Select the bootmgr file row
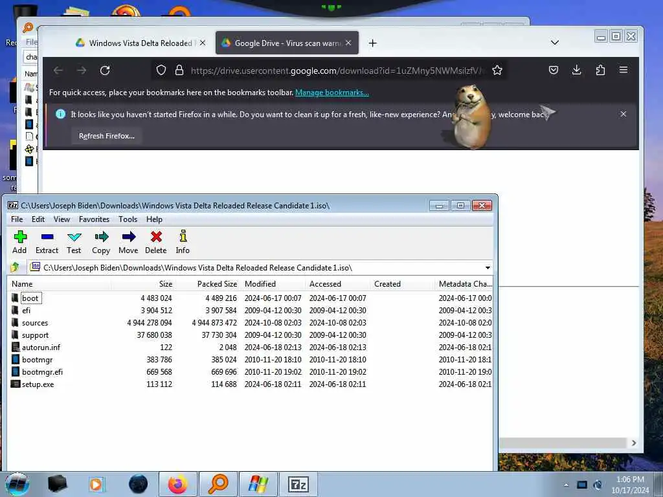Image resolution: width=663 pixels, height=497 pixels. pyautogui.click(x=249, y=360)
